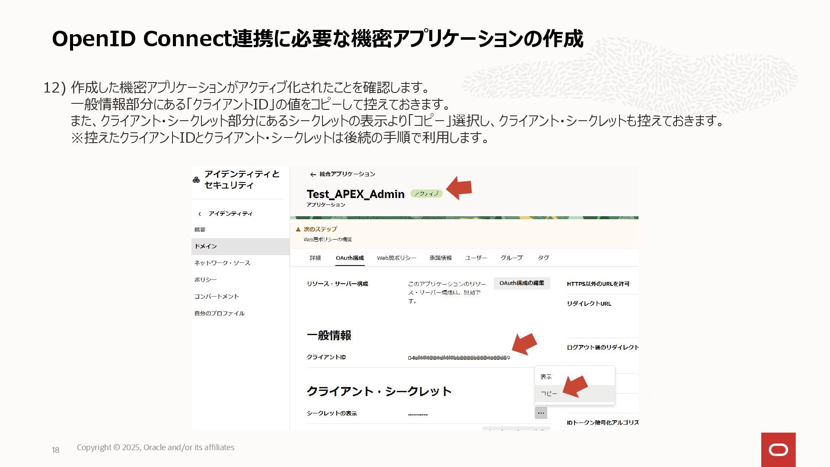Click the Oracle copyright footer text

click(156, 448)
